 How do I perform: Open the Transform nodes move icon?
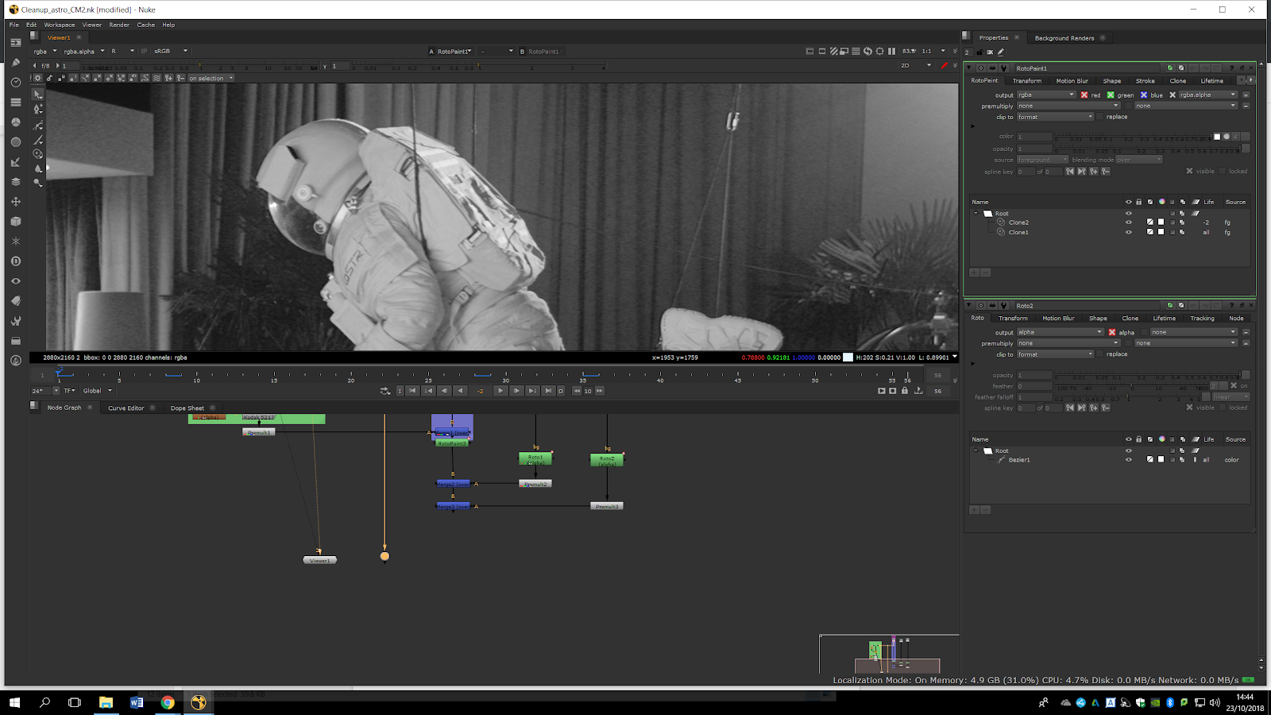[15, 202]
